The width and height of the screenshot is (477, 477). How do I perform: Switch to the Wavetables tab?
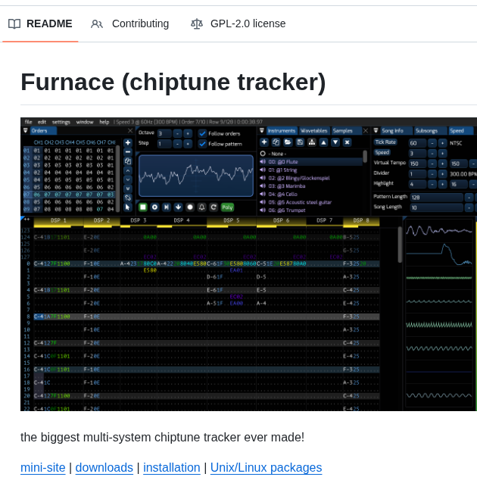pos(313,131)
